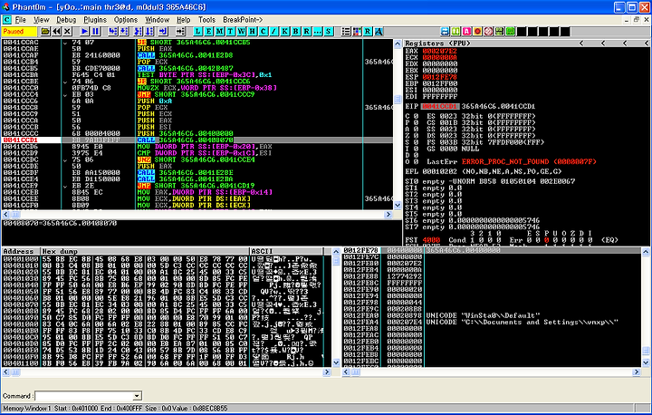Show Breakpoints window via B icon
652x415 pixels.
coord(295,31)
